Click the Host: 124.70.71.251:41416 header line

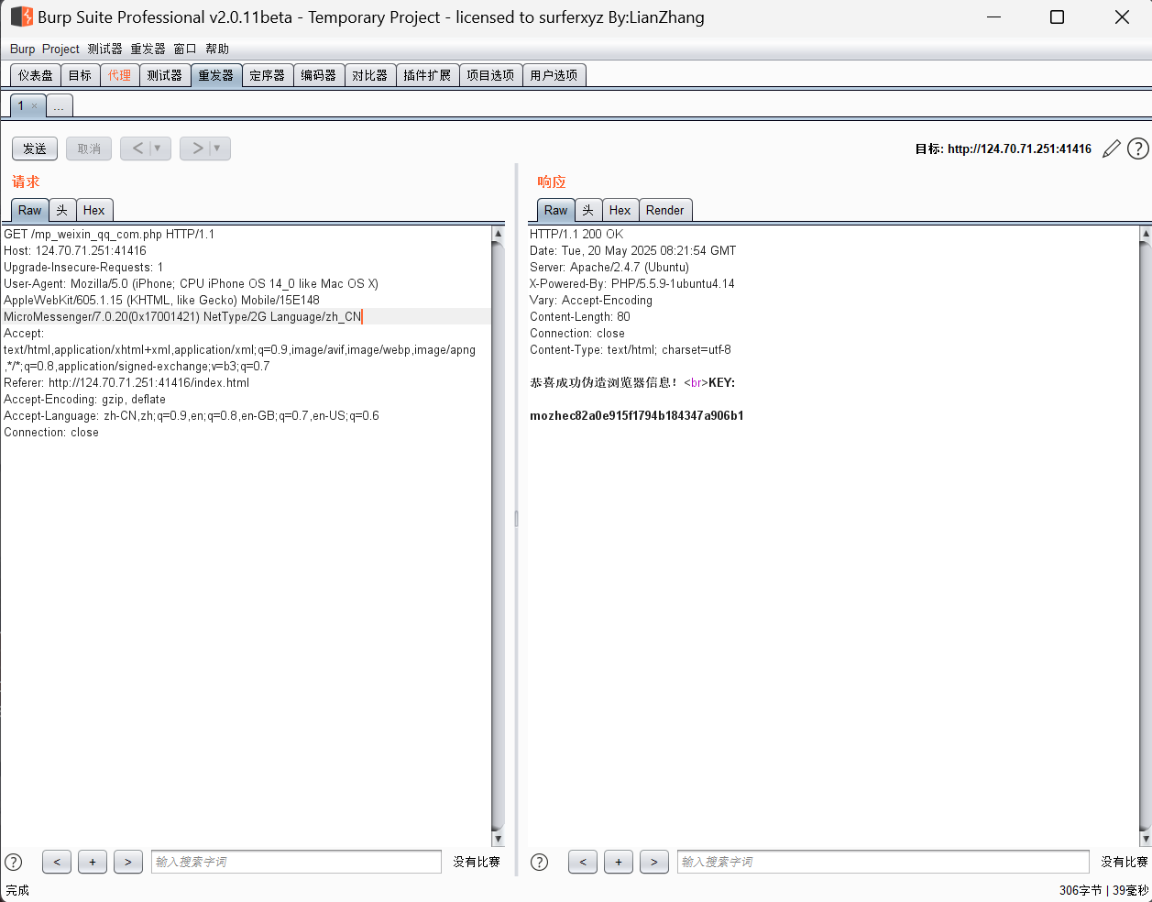(75, 250)
